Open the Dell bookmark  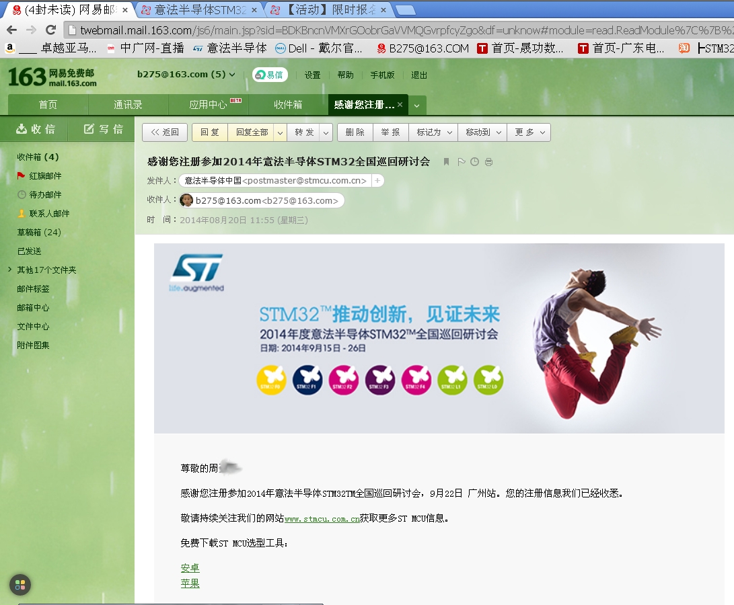(319, 48)
